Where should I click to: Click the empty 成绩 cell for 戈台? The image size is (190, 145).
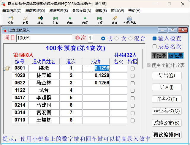coord(96,91)
